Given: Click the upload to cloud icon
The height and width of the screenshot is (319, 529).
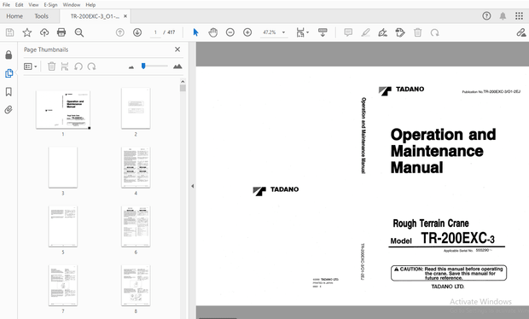Looking at the screenshot, I should pyautogui.click(x=44, y=32).
